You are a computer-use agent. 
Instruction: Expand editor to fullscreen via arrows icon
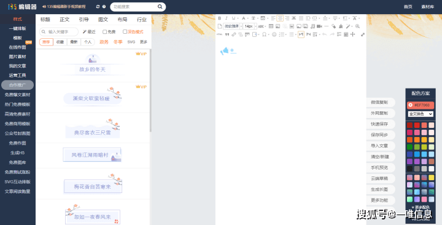tap(363, 34)
